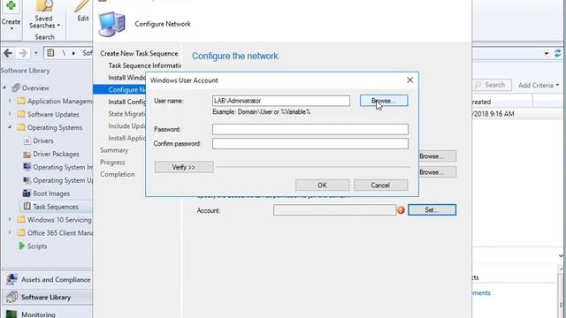Screen dimensions: 566x318
Task: Click the Application Management folder icon
Action: 21,102
